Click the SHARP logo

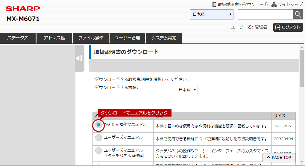click(23, 9)
